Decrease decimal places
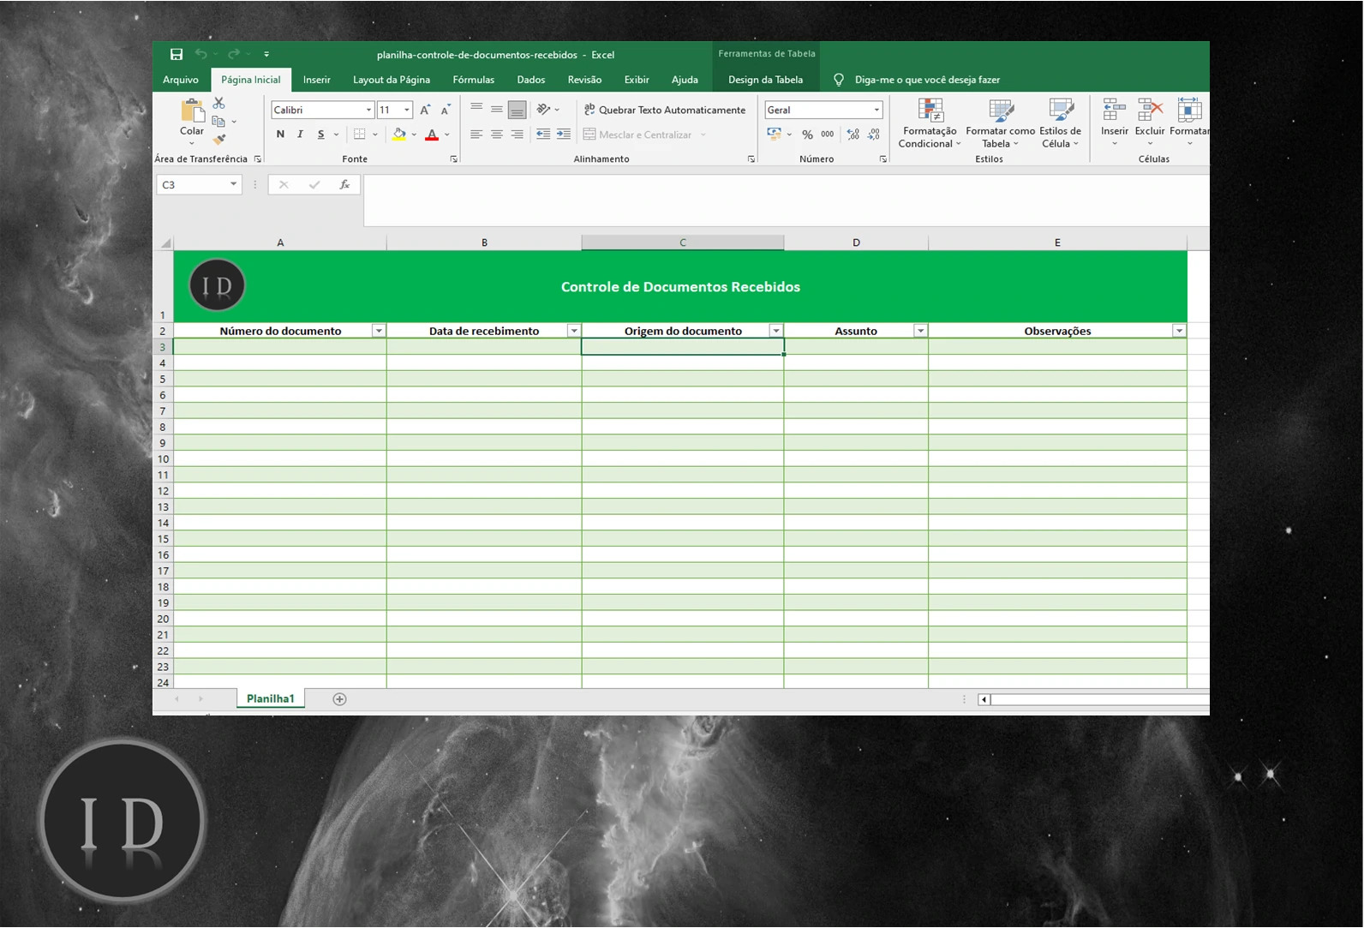This screenshot has width=1364, height=928. (874, 135)
